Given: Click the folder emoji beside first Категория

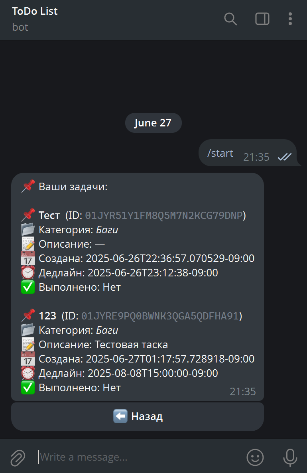Looking at the screenshot, I should pyautogui.click(x=28, y=230).
